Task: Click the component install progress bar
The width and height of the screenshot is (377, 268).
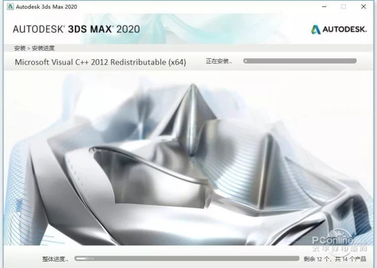Action: (300, 61)
